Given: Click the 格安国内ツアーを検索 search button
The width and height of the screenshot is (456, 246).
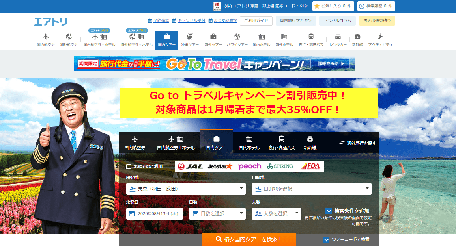Looking at the screenshot, I should coord(248,239).
